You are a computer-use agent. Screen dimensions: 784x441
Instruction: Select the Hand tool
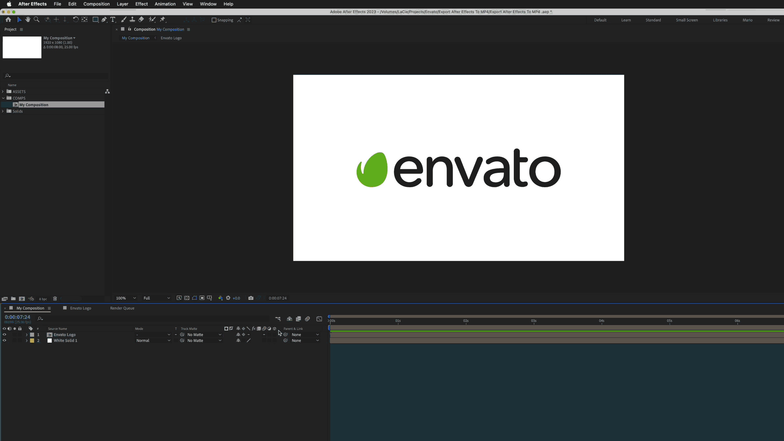27,20
